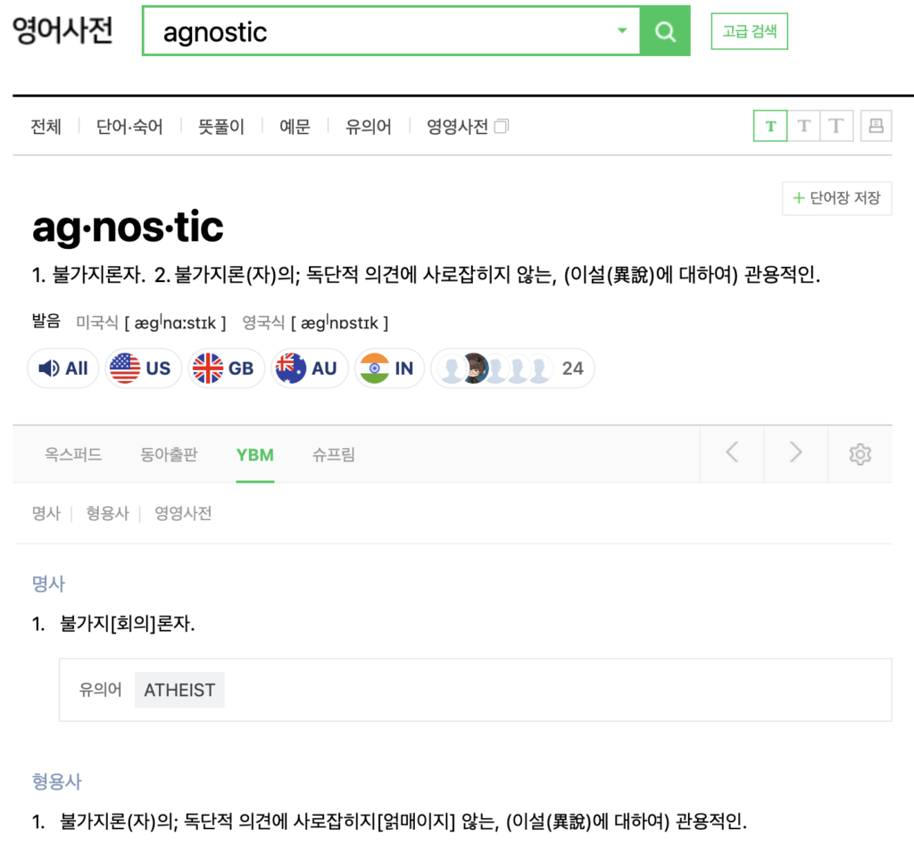This screenshot has height=845, width=914.
Task: Select the medium font size T
Action: (803, 126)
